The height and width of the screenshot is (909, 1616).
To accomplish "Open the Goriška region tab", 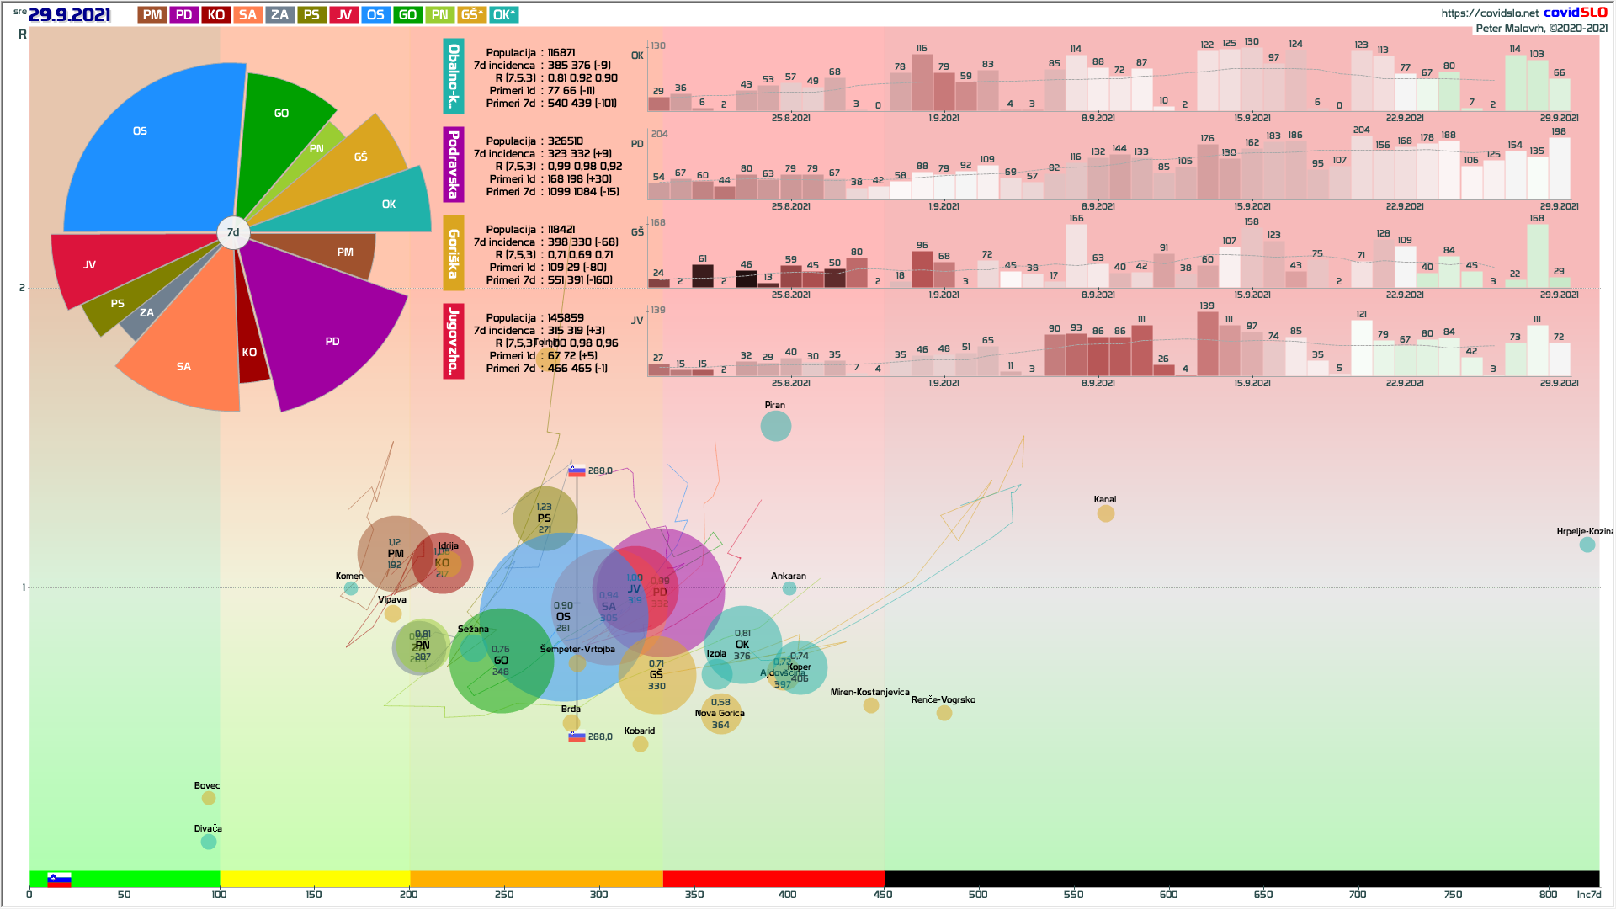I will pos(454,252).
